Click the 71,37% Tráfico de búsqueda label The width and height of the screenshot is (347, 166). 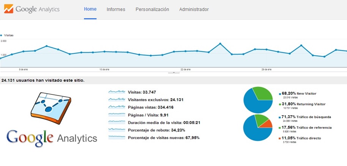point(306,117)
